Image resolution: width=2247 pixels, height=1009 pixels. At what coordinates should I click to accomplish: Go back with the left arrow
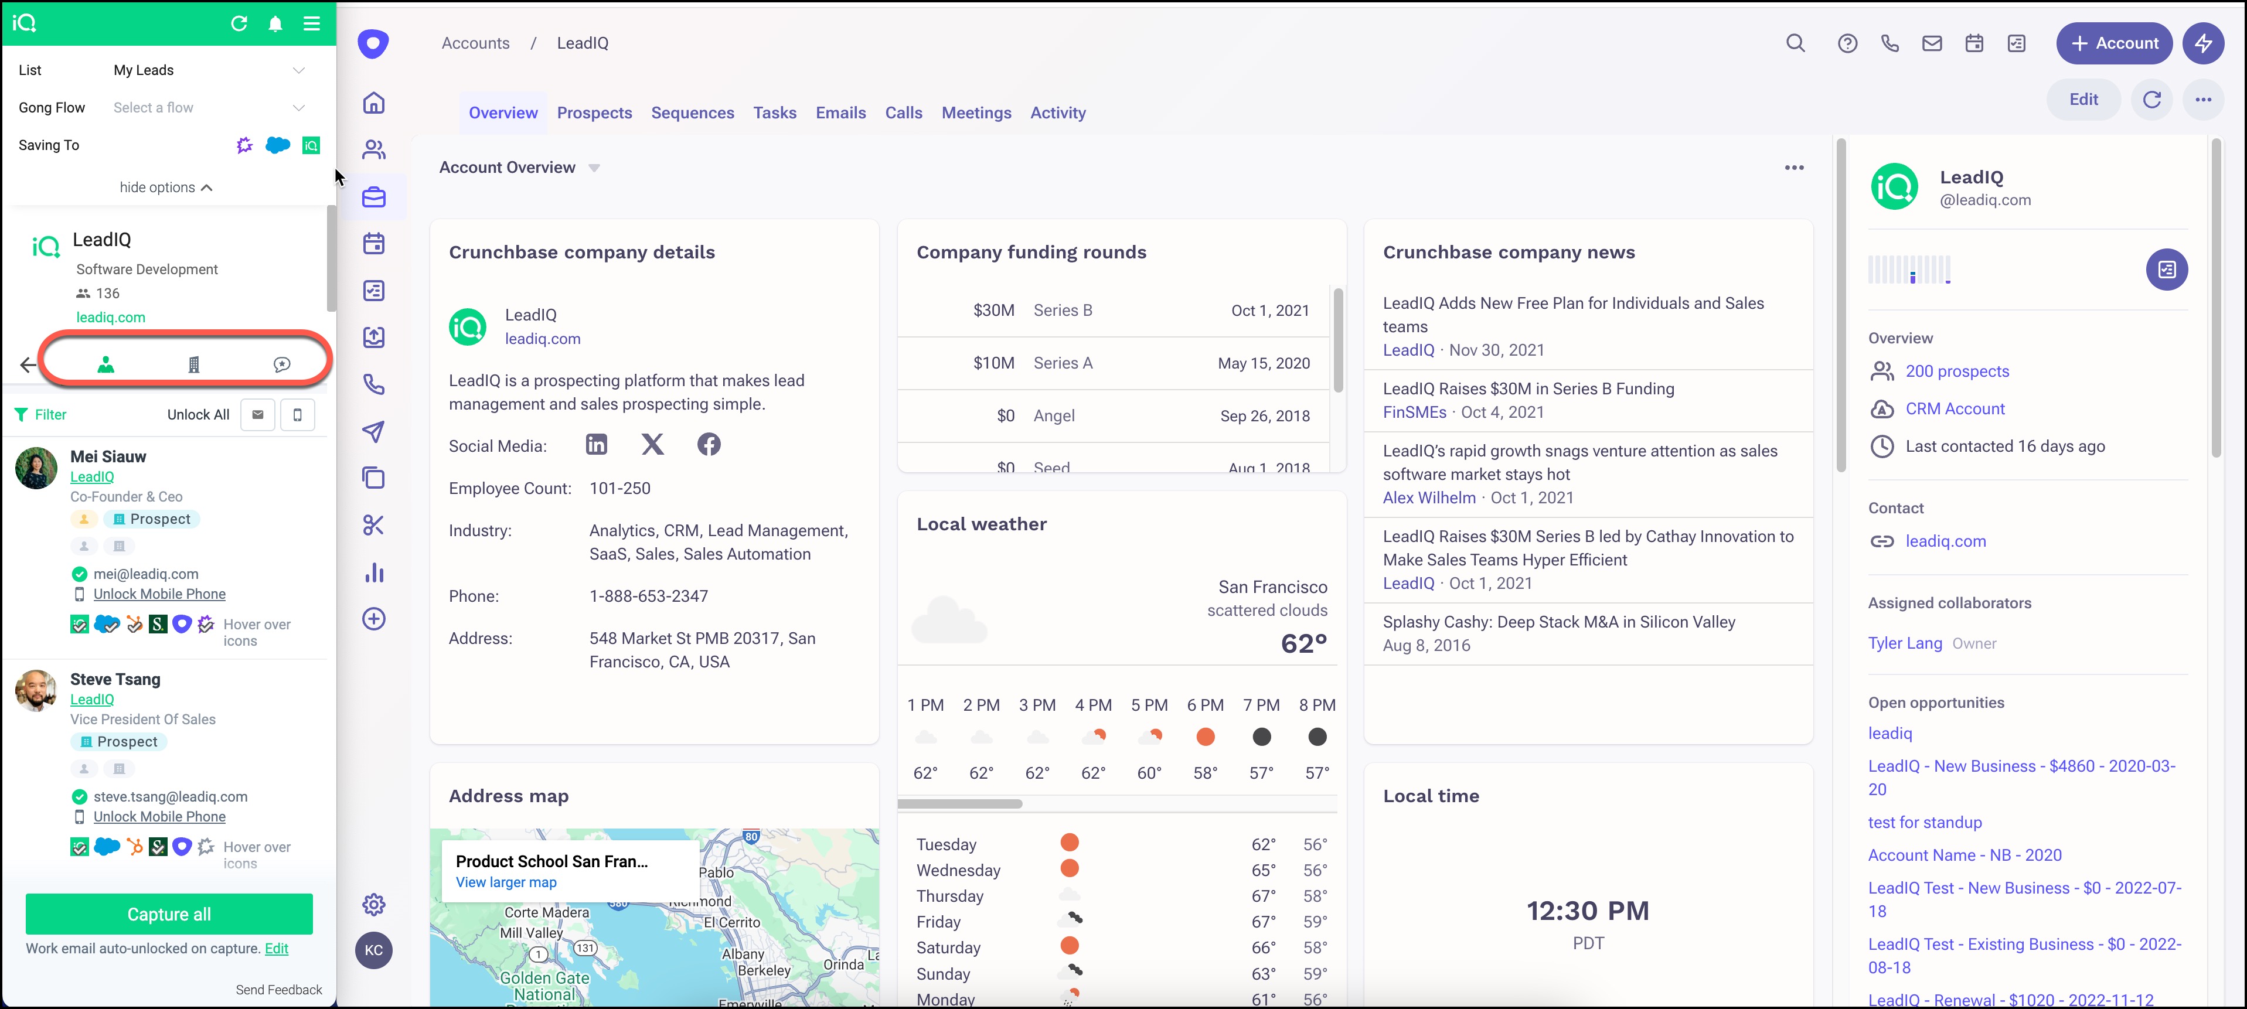[28, 366]
